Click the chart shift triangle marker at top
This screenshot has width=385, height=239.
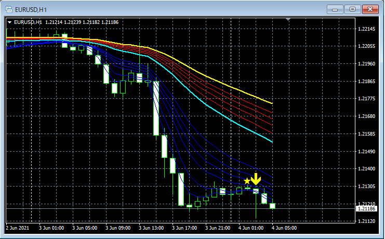(288, 19)
